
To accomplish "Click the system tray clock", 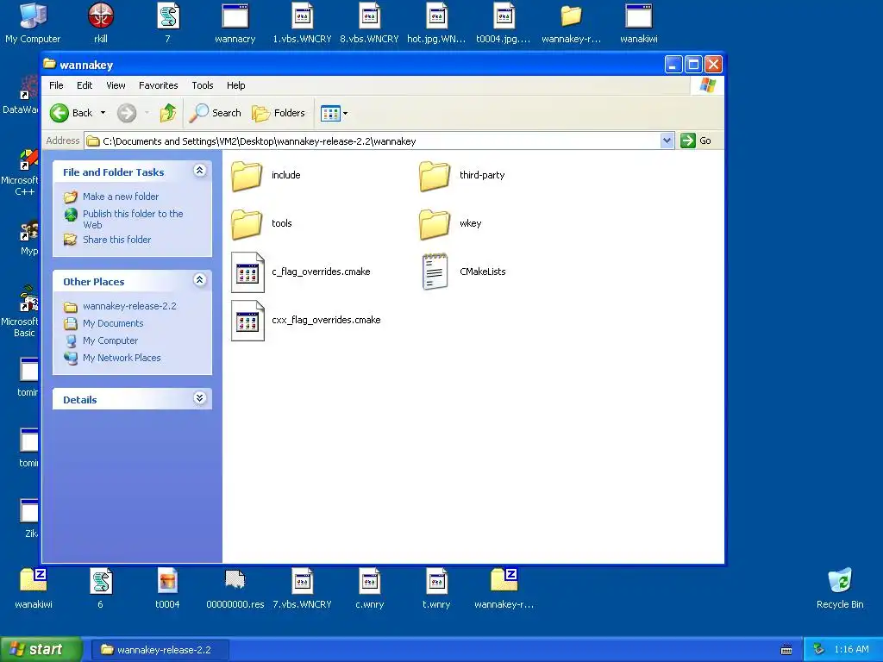I will tap(851, 650).
